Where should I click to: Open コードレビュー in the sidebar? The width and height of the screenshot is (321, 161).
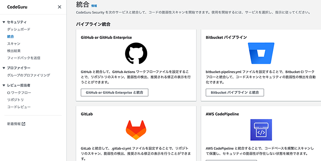pos(18,107)
